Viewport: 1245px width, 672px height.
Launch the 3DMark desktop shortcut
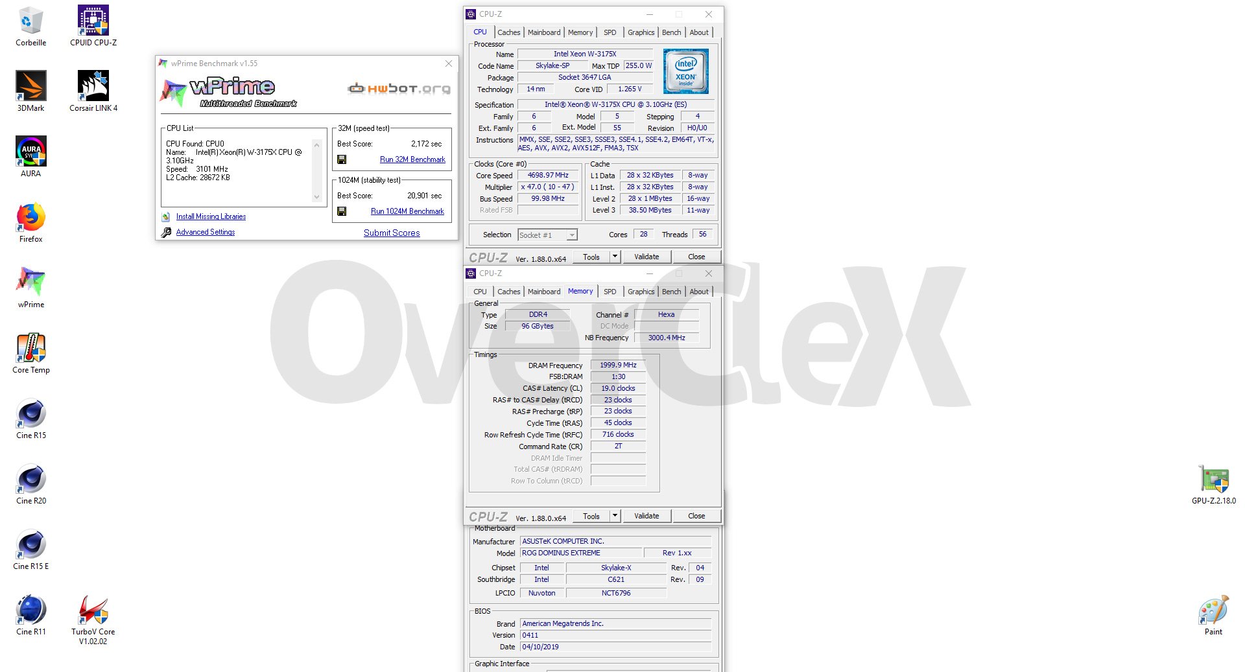[x=30, y=91]
